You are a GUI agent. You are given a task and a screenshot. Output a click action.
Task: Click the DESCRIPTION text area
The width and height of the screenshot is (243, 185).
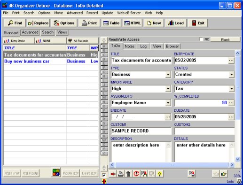[x=139, y=152]
